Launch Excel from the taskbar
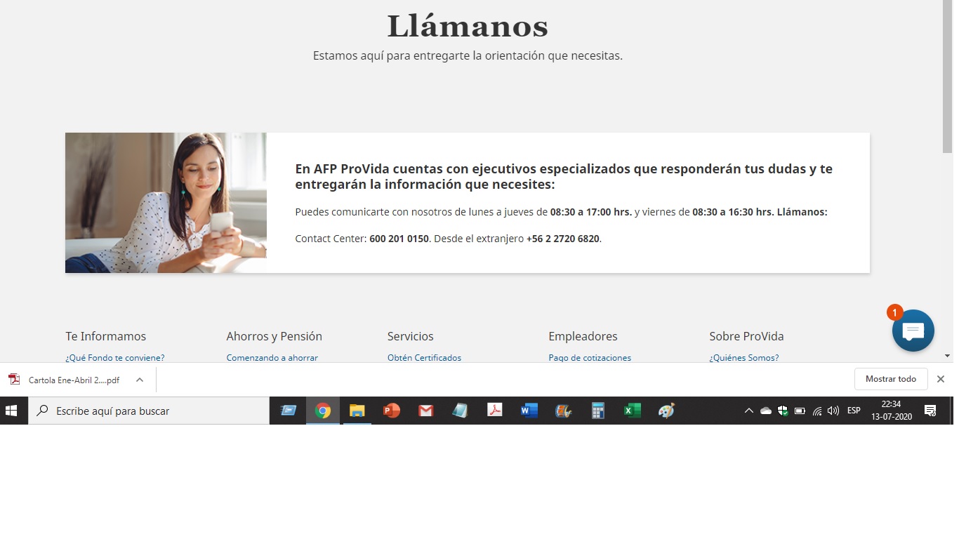 tap(632, 411)
